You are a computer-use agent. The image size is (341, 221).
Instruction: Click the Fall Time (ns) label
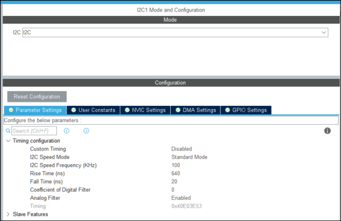click(x=46, y=182)
